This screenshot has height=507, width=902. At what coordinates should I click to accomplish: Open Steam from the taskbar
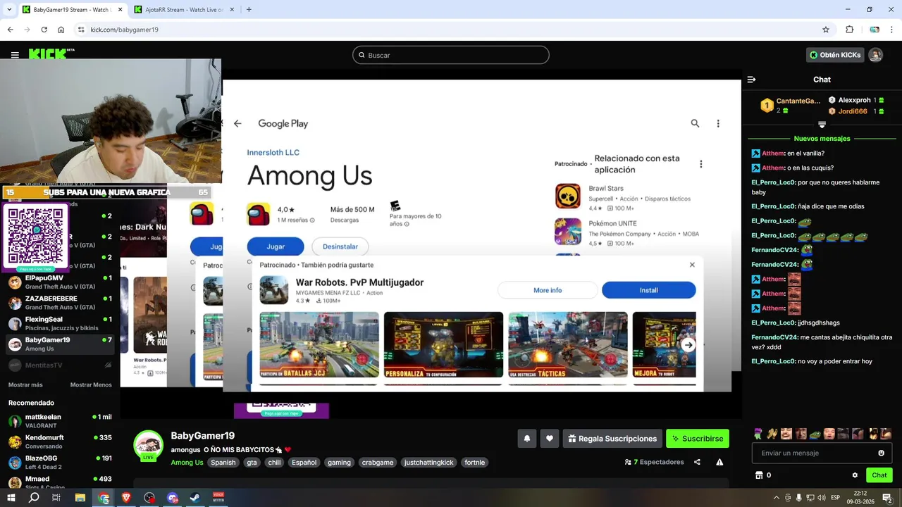click(195, 498)
